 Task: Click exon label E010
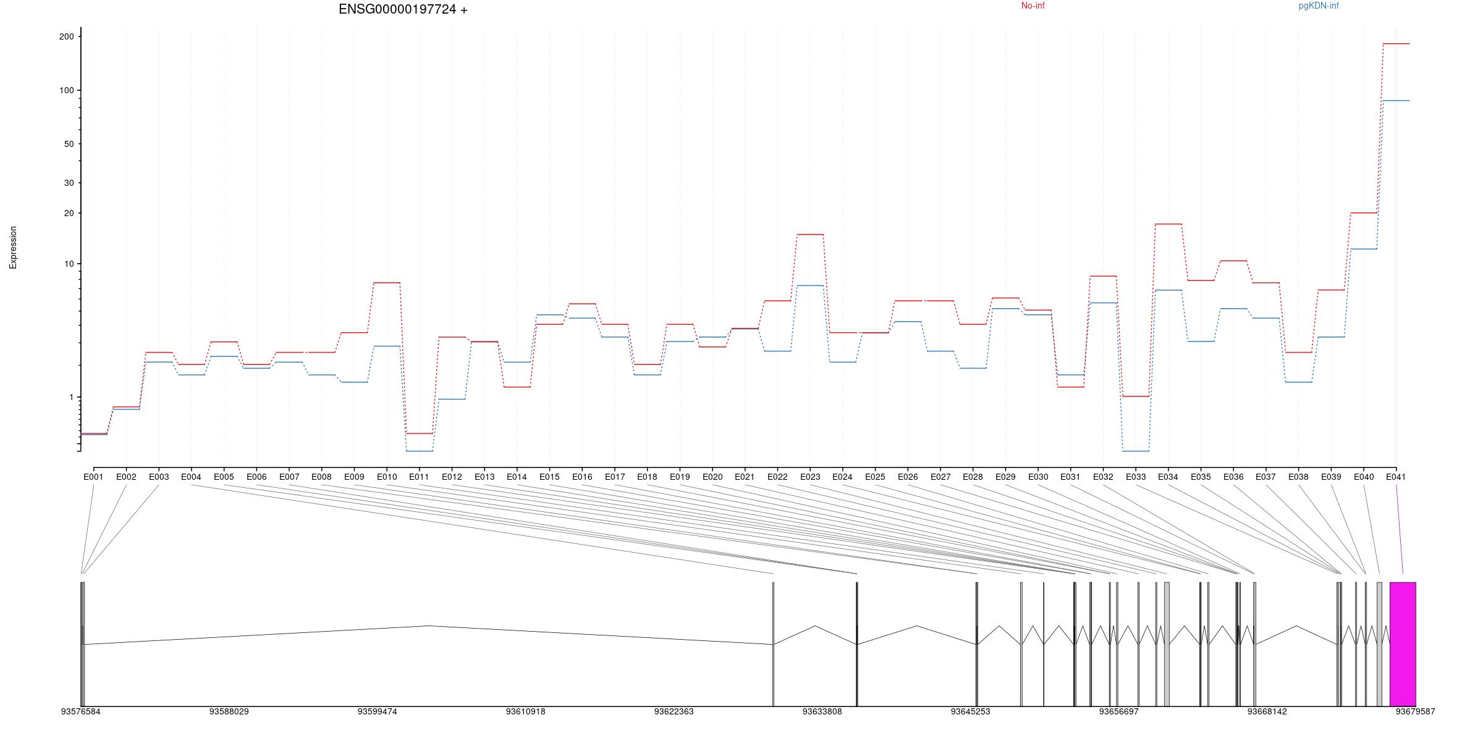(387, 477)
